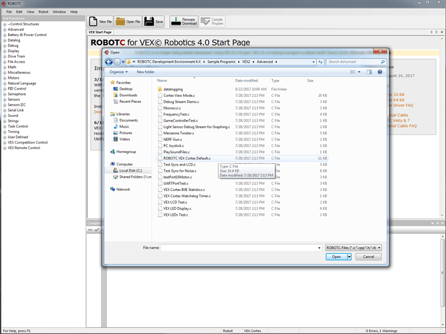The width and height of the screenshot is (446, 334).
Task: Click Sample Programs in breadcrumb path
Action: (221, 61)
